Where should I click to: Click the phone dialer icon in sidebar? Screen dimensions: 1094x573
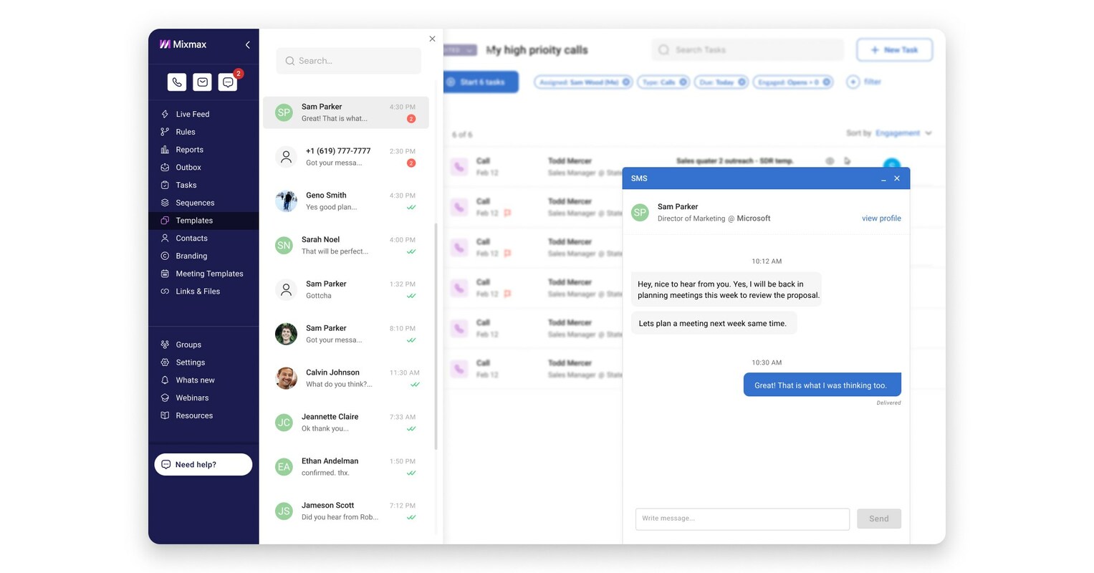point(177,82)
